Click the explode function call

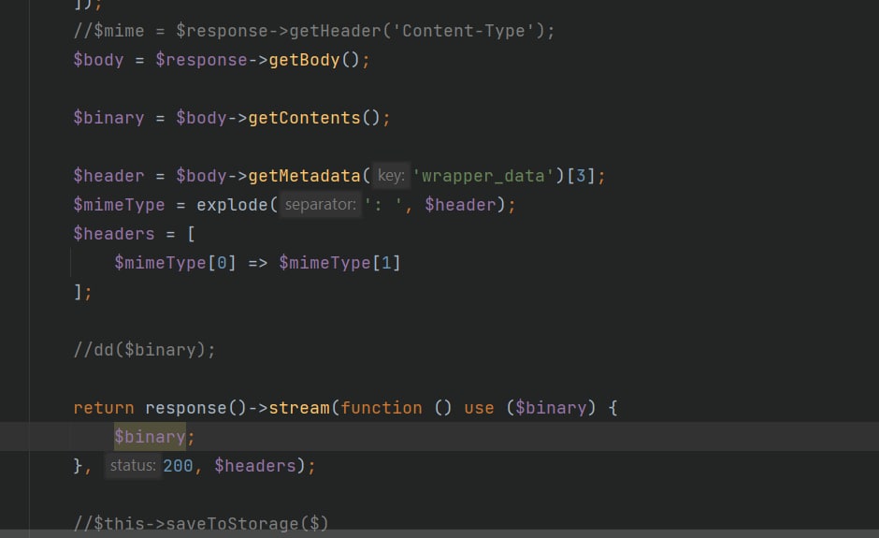(x=232, y=205)
